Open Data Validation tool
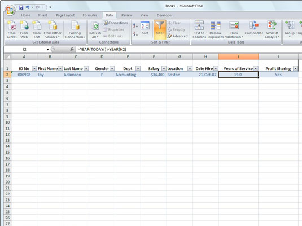302x226 pixels. tap(234, 30)
